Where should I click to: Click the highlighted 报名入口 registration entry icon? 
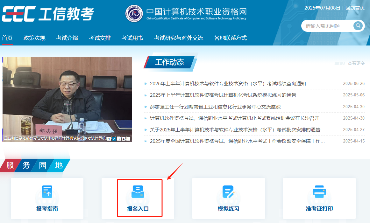click(138, 191)
